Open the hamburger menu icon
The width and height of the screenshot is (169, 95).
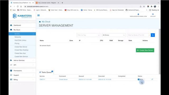pyautogui.click(x=39, y=15)
